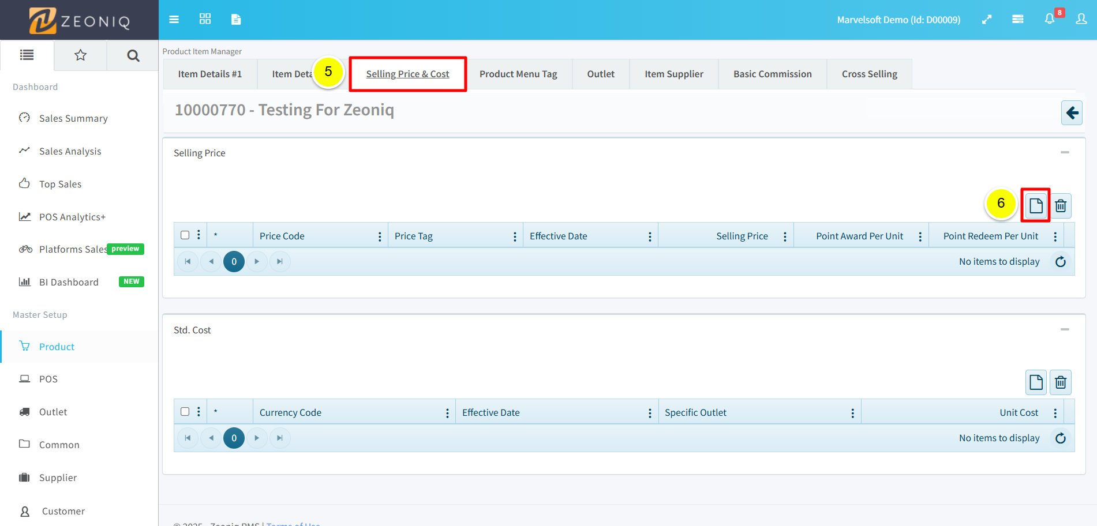Image resolution: width=1097 pixels, height=526 pixels.
Task: Open the Specific Outlet column menu
Action: point(852,413)
